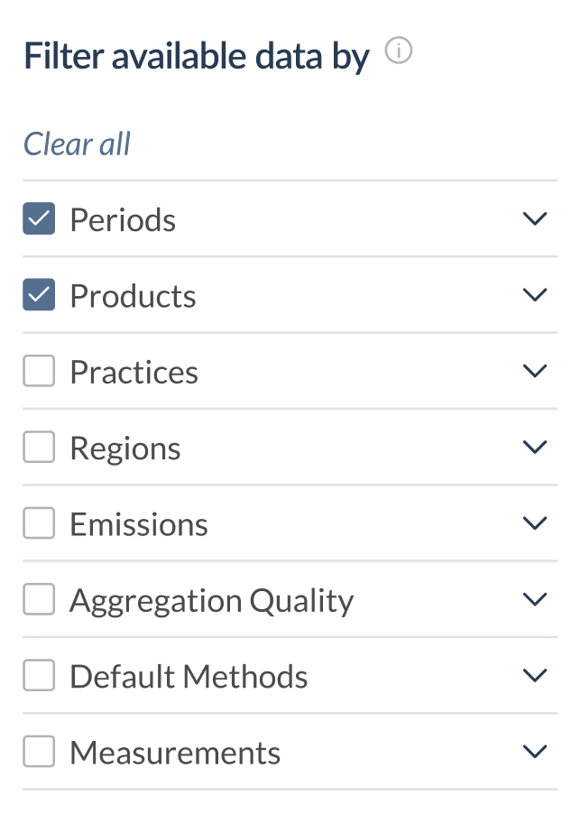Expand the Periods chevron
This screenshot has height=823, width=581.
tap(535, 219)
